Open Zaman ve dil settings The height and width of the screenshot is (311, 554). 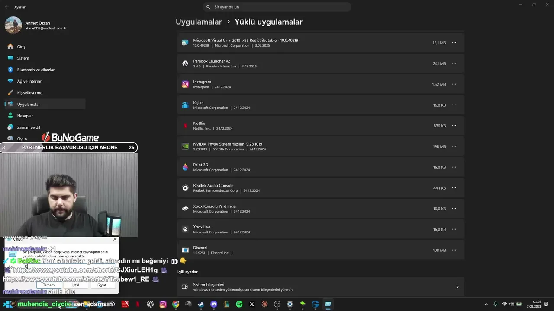(45, 127)
